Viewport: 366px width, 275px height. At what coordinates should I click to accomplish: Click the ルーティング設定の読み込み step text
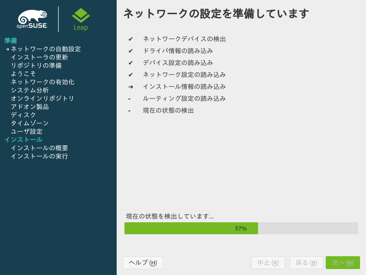pyautogui.click(x=184, y=99)
